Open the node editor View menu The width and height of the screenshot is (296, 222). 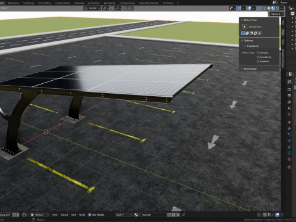click(55, 215)
